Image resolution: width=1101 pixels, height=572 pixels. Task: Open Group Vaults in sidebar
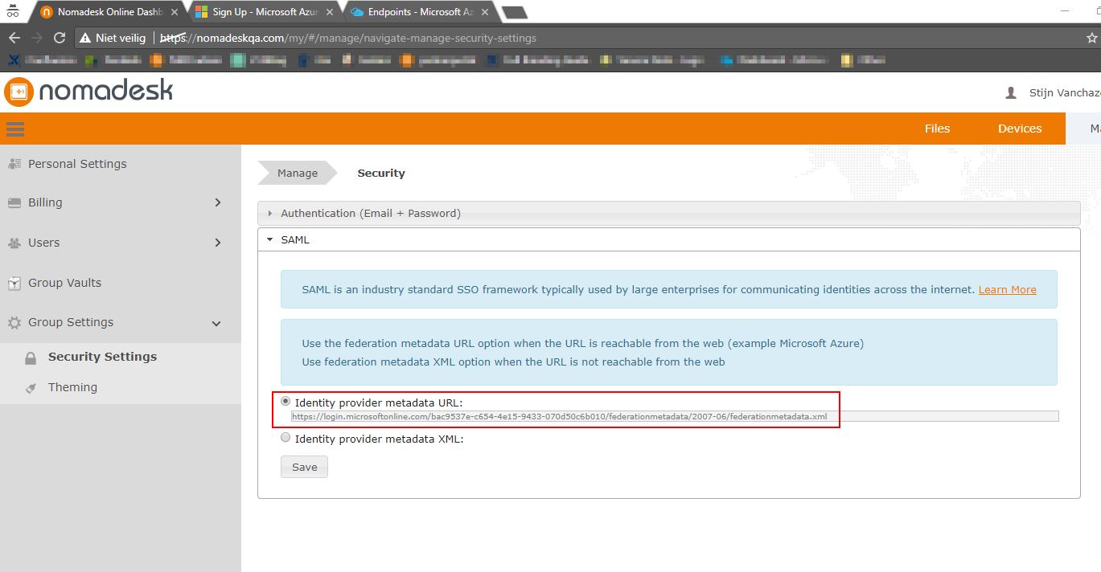point(64,283)
